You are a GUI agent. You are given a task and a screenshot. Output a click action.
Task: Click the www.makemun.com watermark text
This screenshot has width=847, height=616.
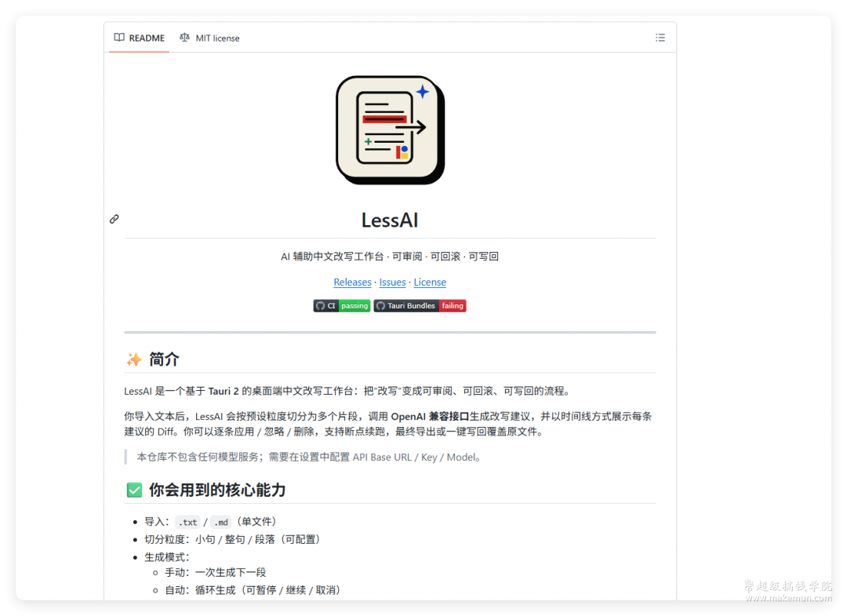(787, 598)
